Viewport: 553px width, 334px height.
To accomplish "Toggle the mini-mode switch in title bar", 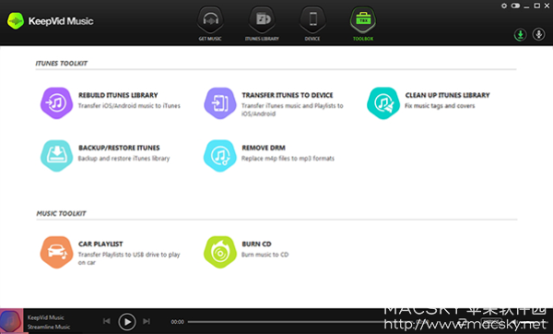I will [x=515, y=6].
